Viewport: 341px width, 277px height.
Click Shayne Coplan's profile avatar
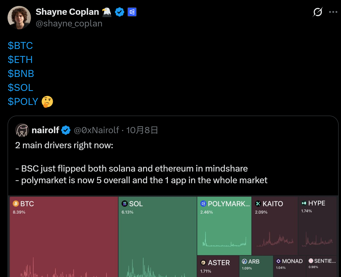point(19,18)
